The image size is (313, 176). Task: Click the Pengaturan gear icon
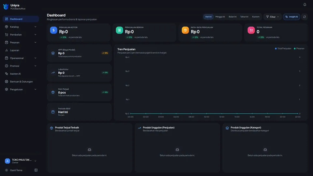point(7,89)
